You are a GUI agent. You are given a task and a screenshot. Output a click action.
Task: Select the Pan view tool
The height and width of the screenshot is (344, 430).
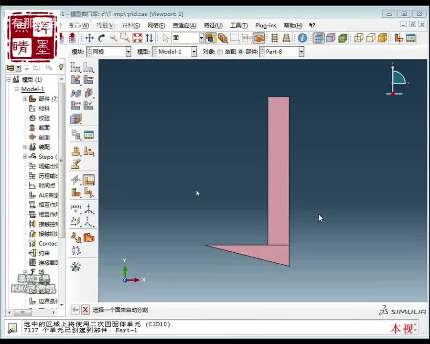tap(90, 38)
